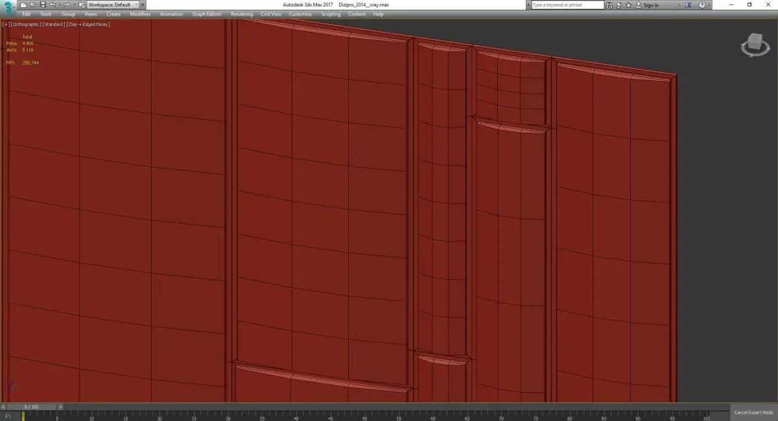Open the Customize menu

coord(300,14)
